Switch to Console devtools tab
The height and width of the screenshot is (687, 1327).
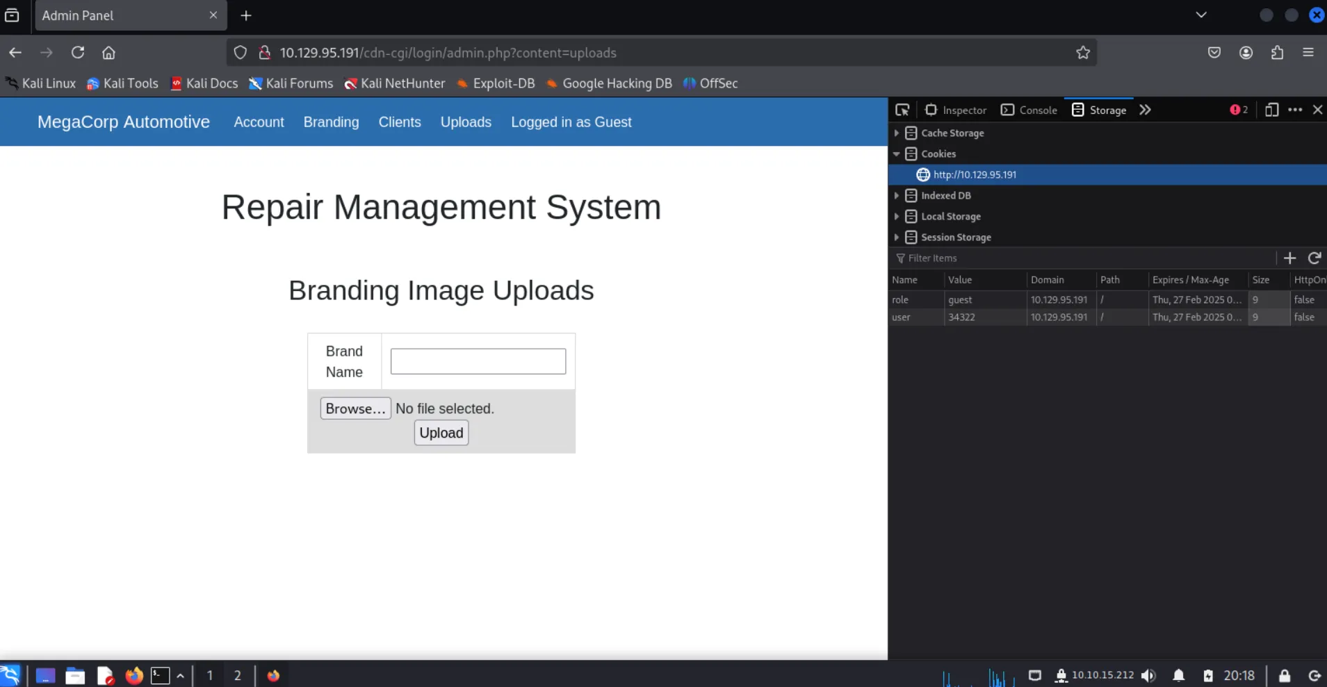point(1029,110)
